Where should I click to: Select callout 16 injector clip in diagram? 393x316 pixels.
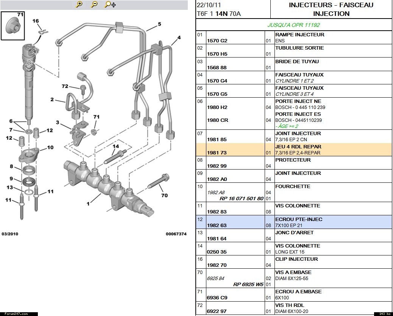[x=36, y=21]
